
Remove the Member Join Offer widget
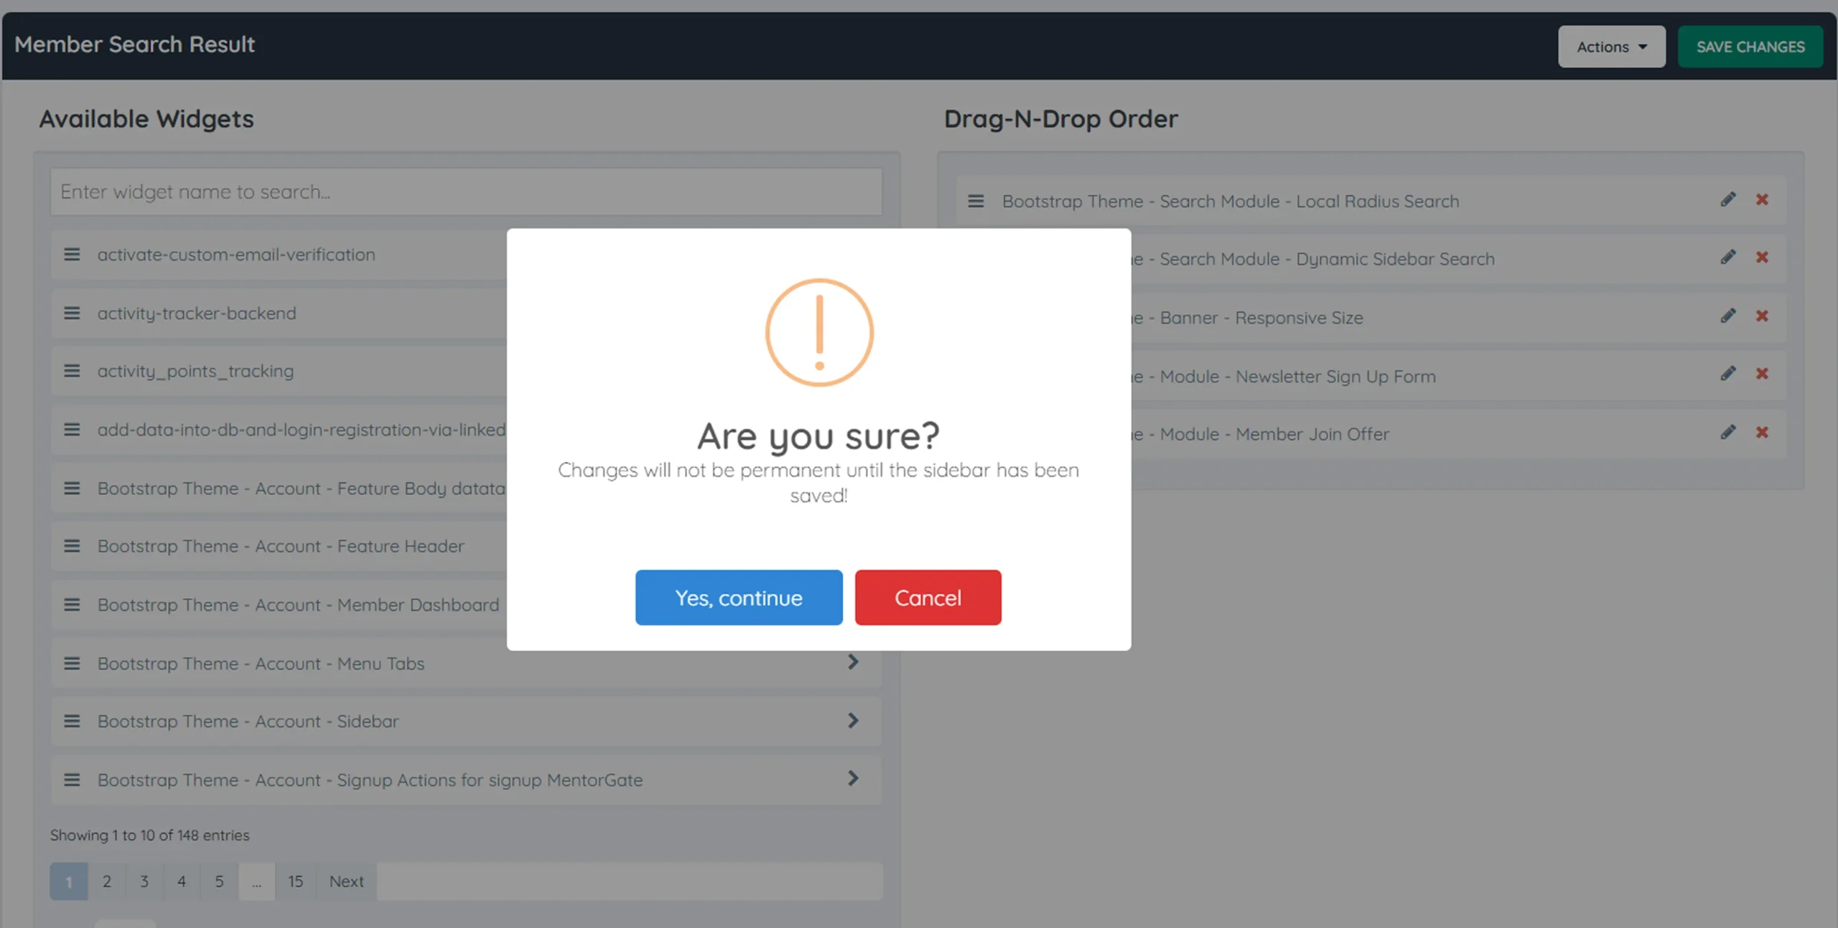(1762, 432)
